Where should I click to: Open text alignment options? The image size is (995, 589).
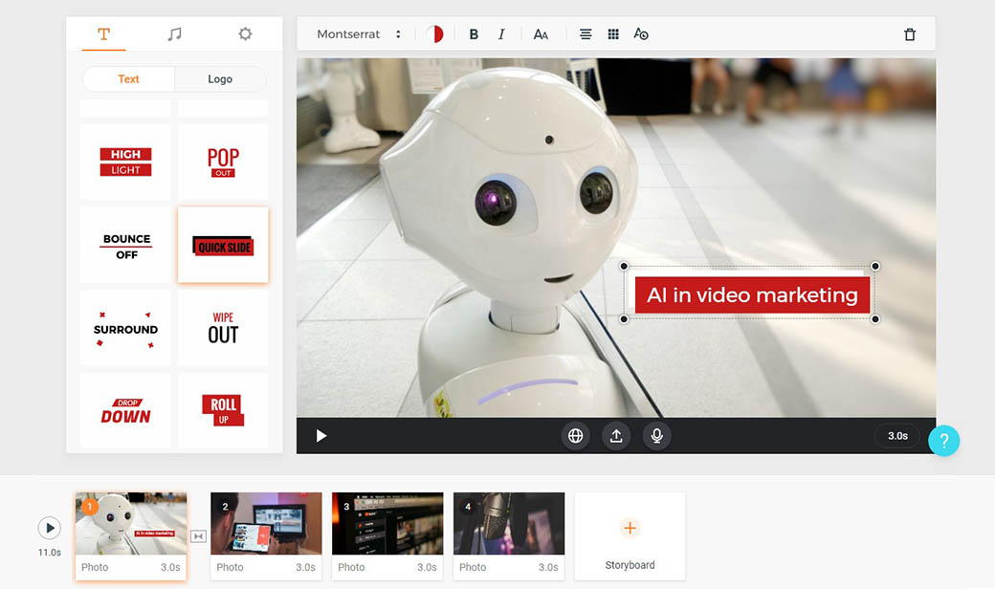point(586,34)
